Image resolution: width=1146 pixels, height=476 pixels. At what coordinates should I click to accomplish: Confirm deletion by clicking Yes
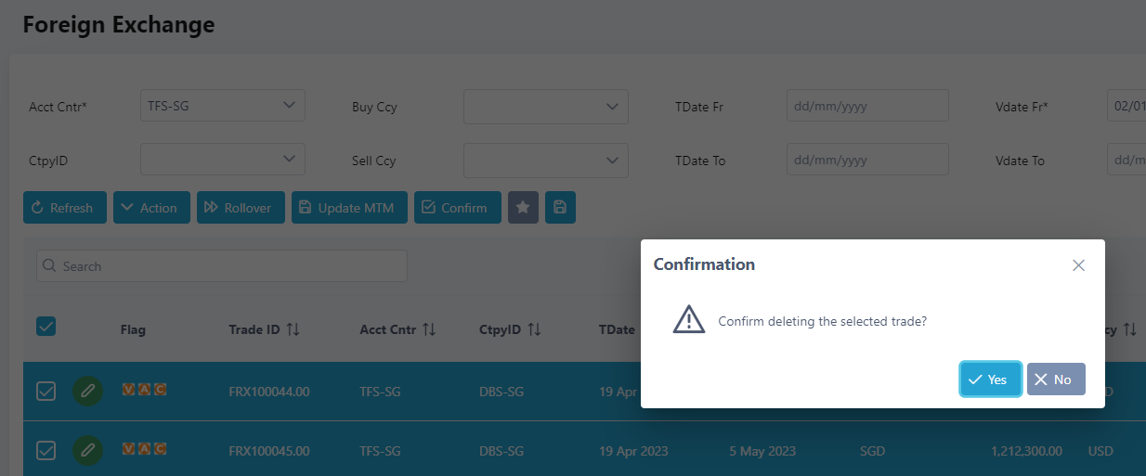pyautogui.click(x=990, y=380)
